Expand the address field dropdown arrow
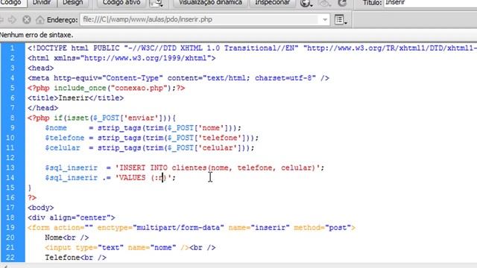The width and height of the screenshot is (477, 268). point(325,20)
